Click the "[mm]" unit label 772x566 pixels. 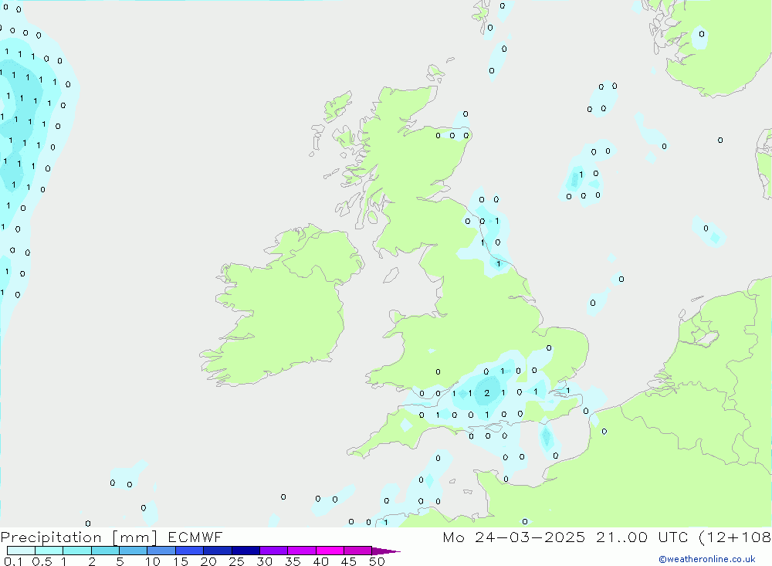point(135,537)
